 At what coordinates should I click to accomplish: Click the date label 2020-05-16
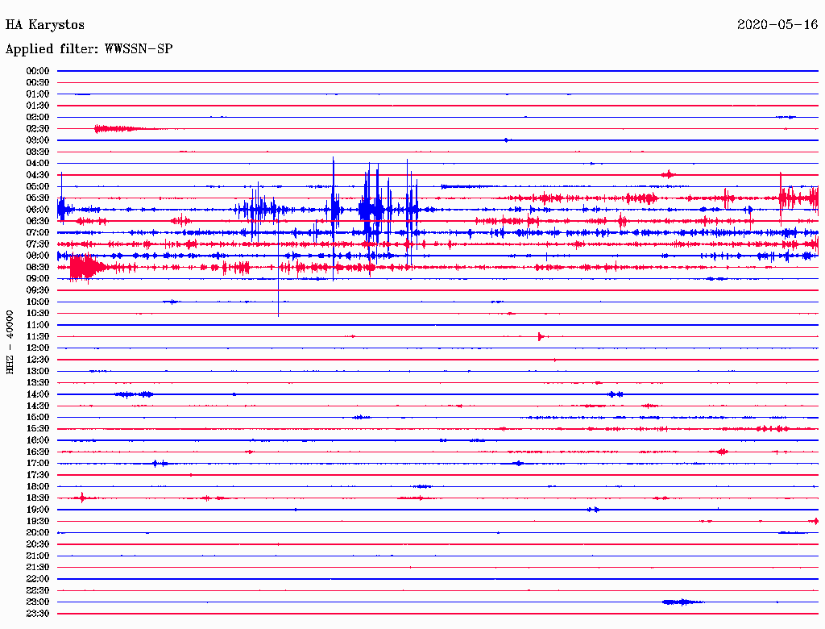[777, 25]
